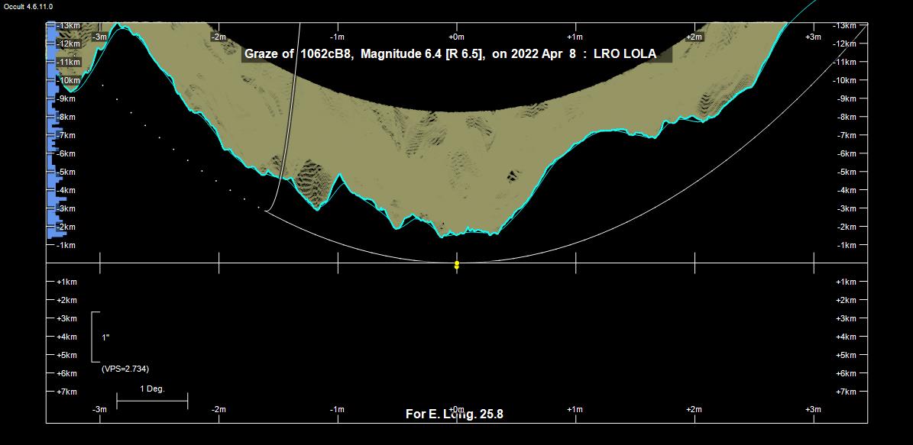This screenshot has height=445, width=913.
Task: Click the yellow marker on the center line
Action: click(457, 265)
